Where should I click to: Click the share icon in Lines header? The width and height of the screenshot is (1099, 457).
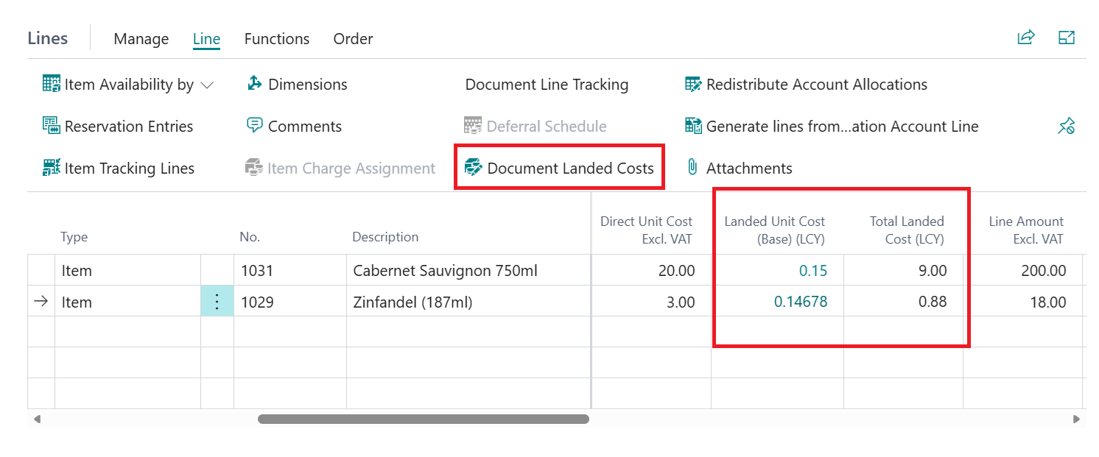click(x=1026, y=38)
